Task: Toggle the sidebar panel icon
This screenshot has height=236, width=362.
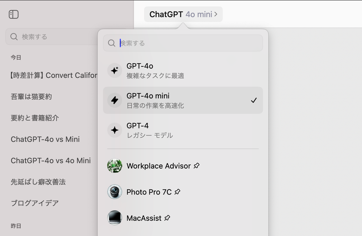Action: point(14,14)
